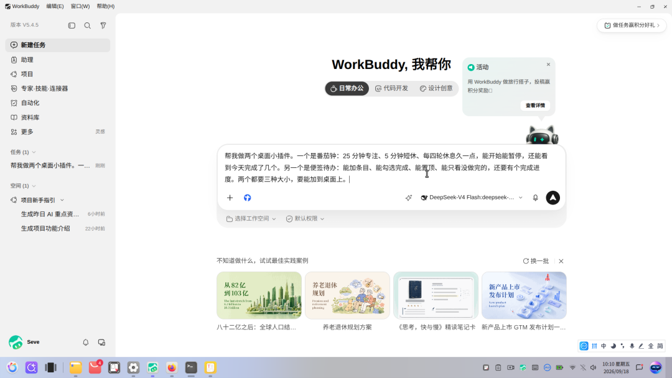The image size is (672, 378).
Task: Click the blue skill icon beside plus
Action: pyautogui.click(x=247, y=198)
